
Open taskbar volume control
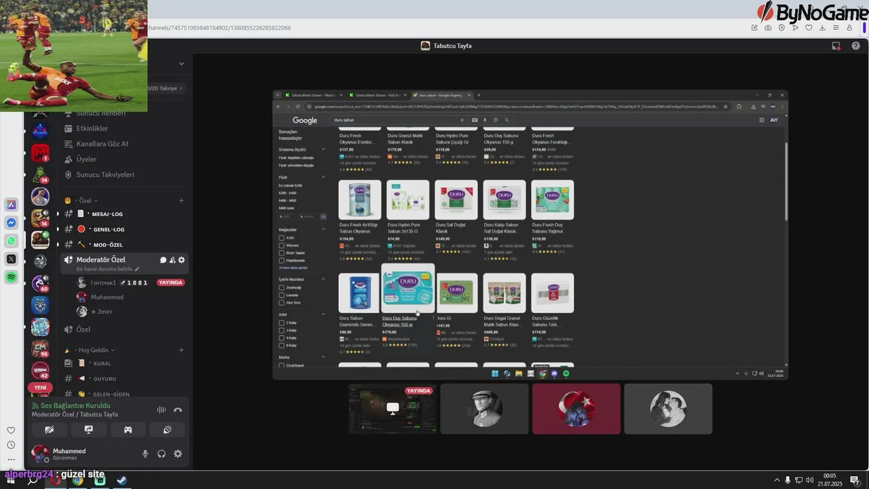[x=809, y=480]
